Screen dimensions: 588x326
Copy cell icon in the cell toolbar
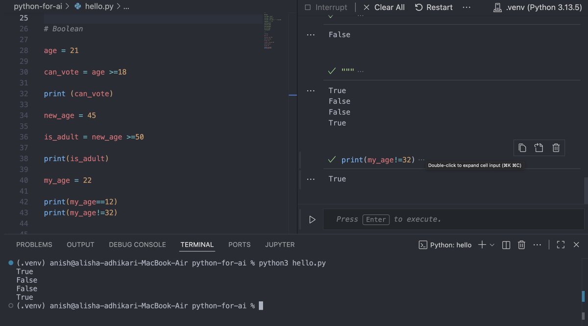tap(522, 148)
